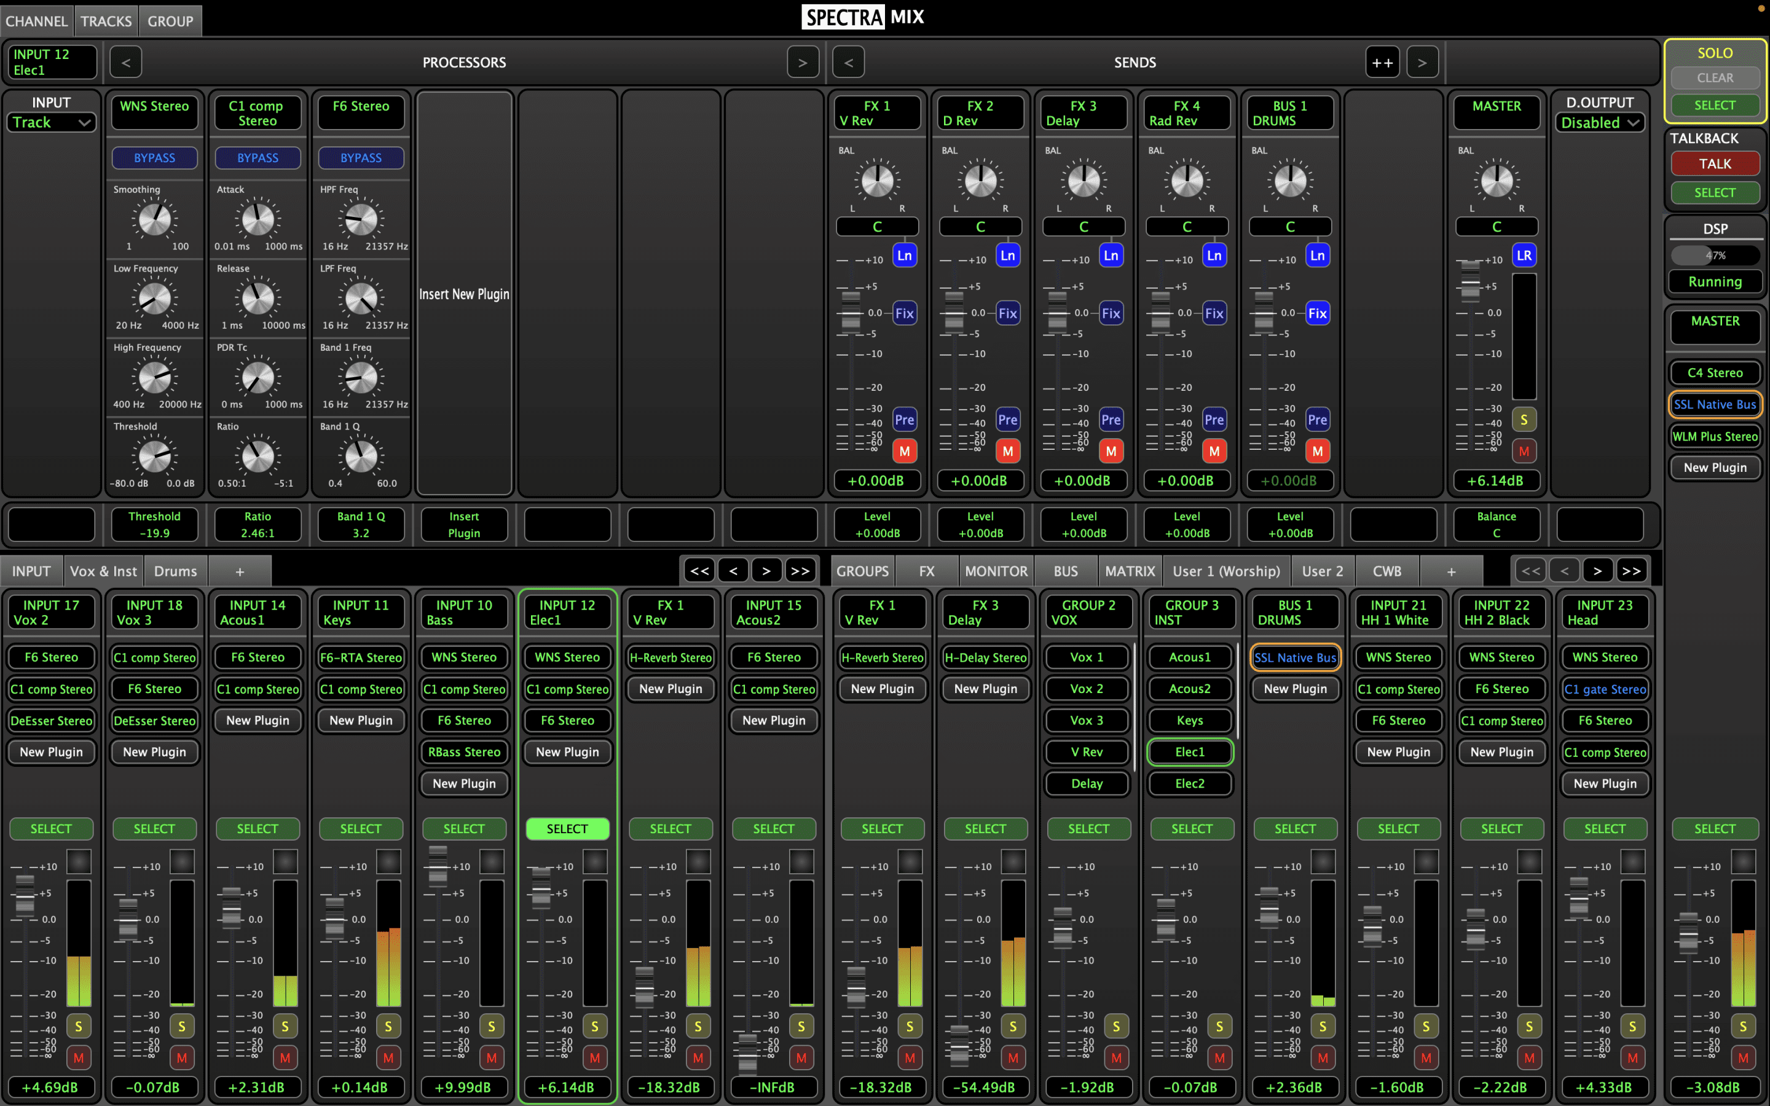Open the INPUT Track source dropdown
This screenshot has width=1770, height=1106.
tap(51, 122)
